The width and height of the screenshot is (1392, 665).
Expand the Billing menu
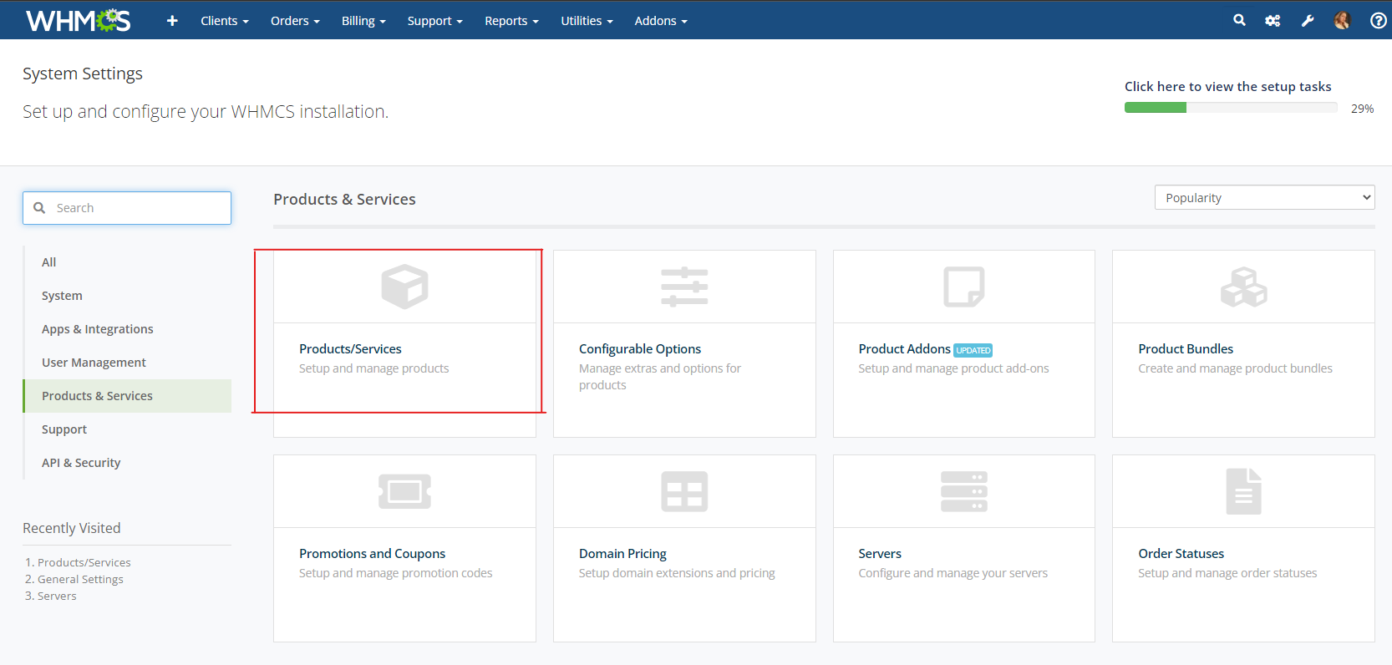pos(363,21)
